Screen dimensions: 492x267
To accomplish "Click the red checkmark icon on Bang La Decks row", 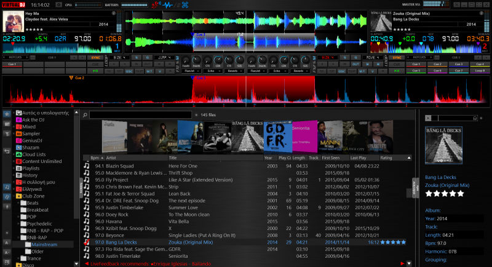I will [x=86, y=242].
